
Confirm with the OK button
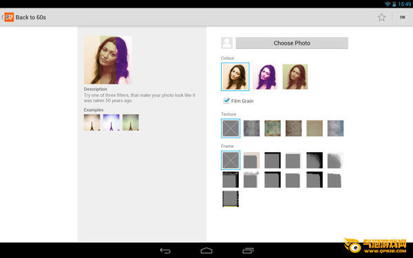[403, 17]
